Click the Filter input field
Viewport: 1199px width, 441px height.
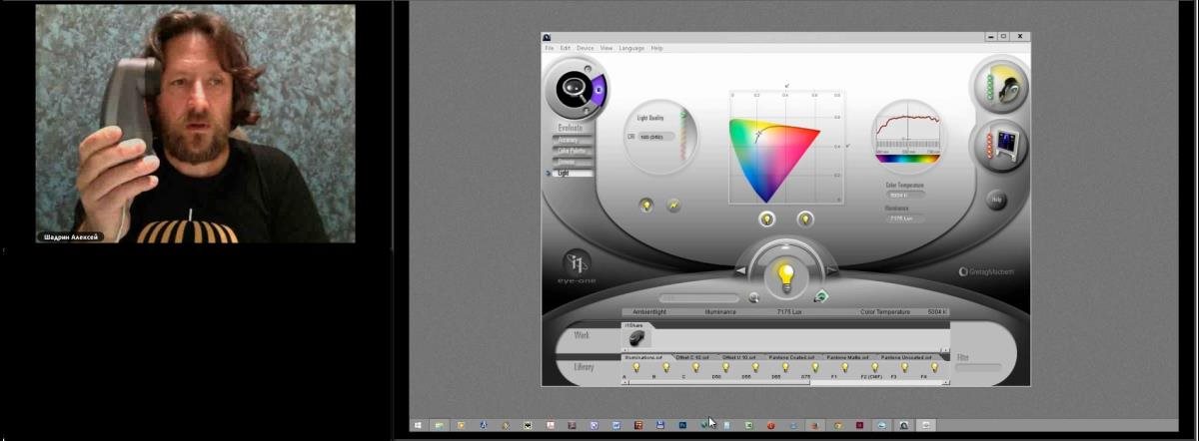pyautogui.click(x=978, y=367)
